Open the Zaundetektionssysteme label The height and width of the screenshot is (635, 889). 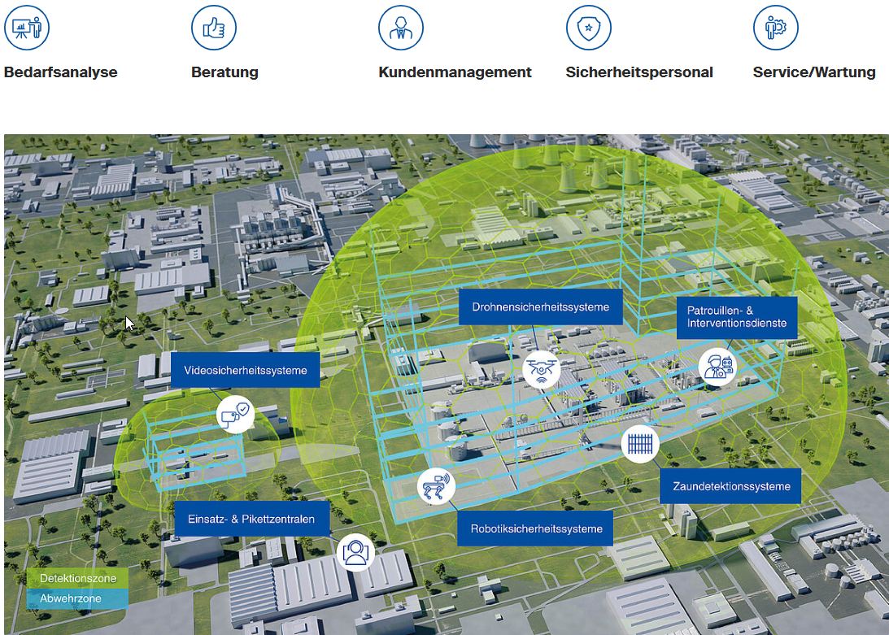click(x=730, y=486)
